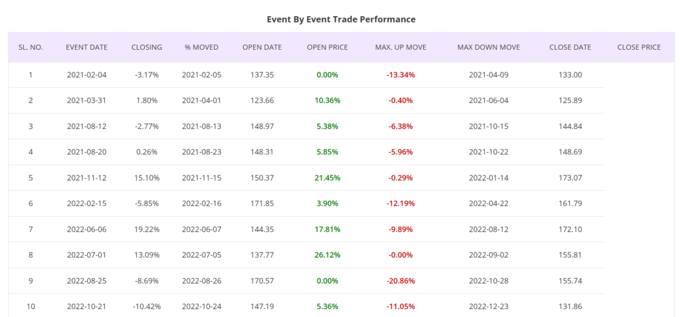Select the CLOSE DATE column header
680x317 pixels.
570,47
